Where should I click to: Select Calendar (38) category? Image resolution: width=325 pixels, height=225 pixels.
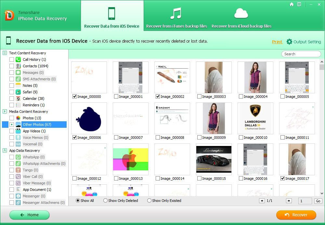coord(33,99)
